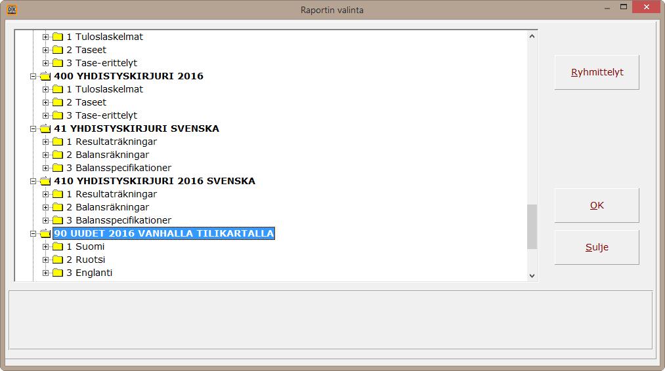
Task: Select the 400 YHDISTYSKIRJURI 2016 tree row
Action: point(129,76)
